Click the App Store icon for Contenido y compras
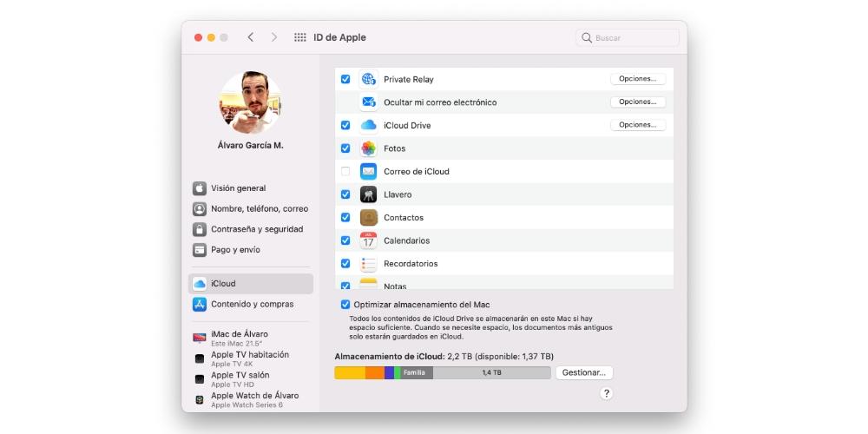The height and width of the screenshot is (434, 868). (200, 304)
